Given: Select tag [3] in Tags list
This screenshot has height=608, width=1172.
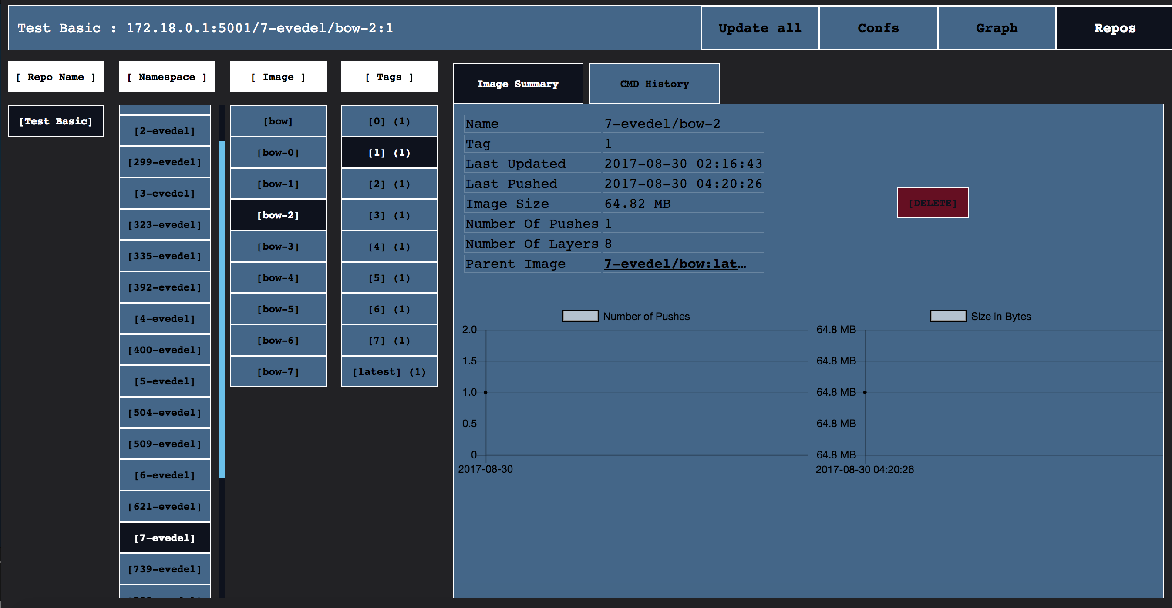Looking at the screenshot, I should (x=389, y=215).
